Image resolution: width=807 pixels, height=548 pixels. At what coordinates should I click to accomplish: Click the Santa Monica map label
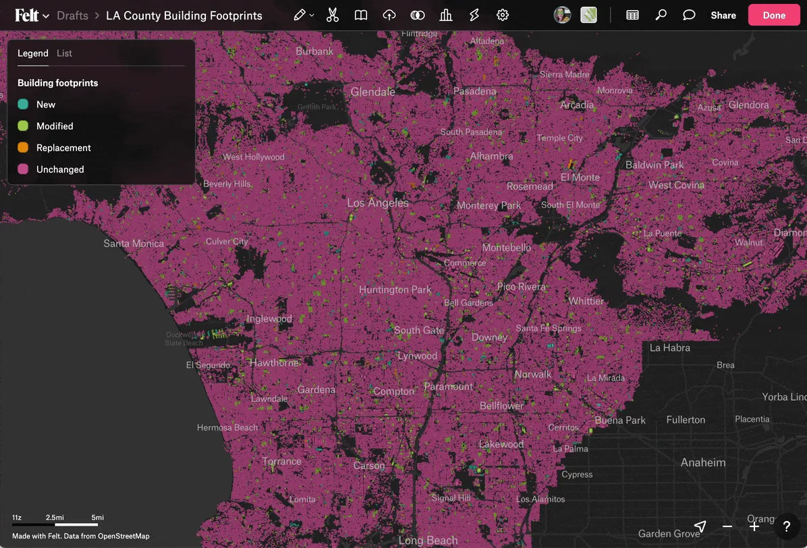(x=134, y=244)
